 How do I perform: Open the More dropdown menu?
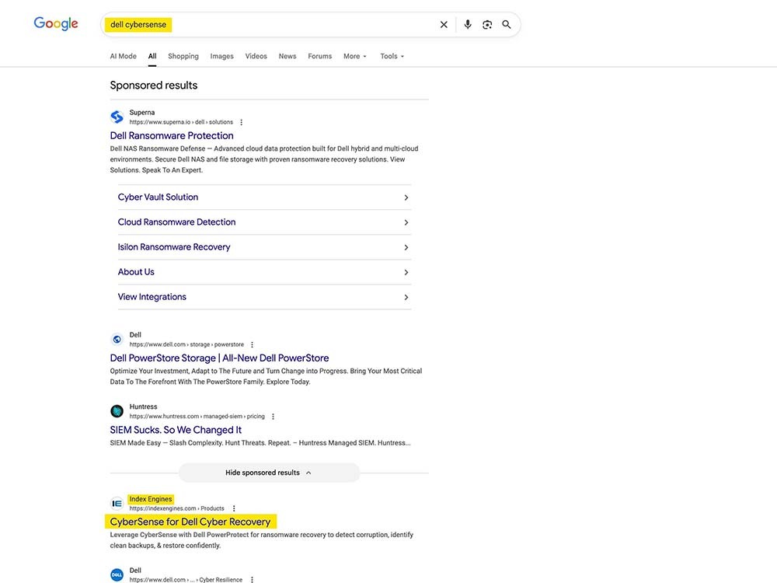pos(355,56)
